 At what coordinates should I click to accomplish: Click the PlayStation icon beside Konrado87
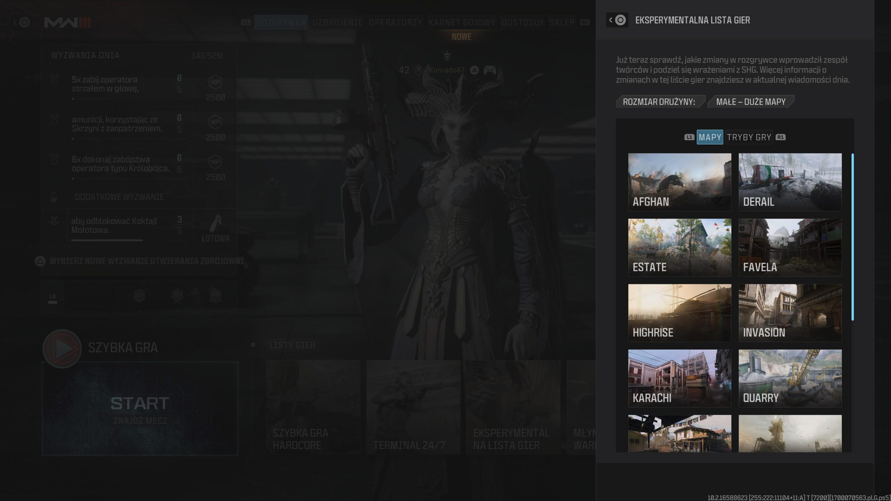(474, 70)
